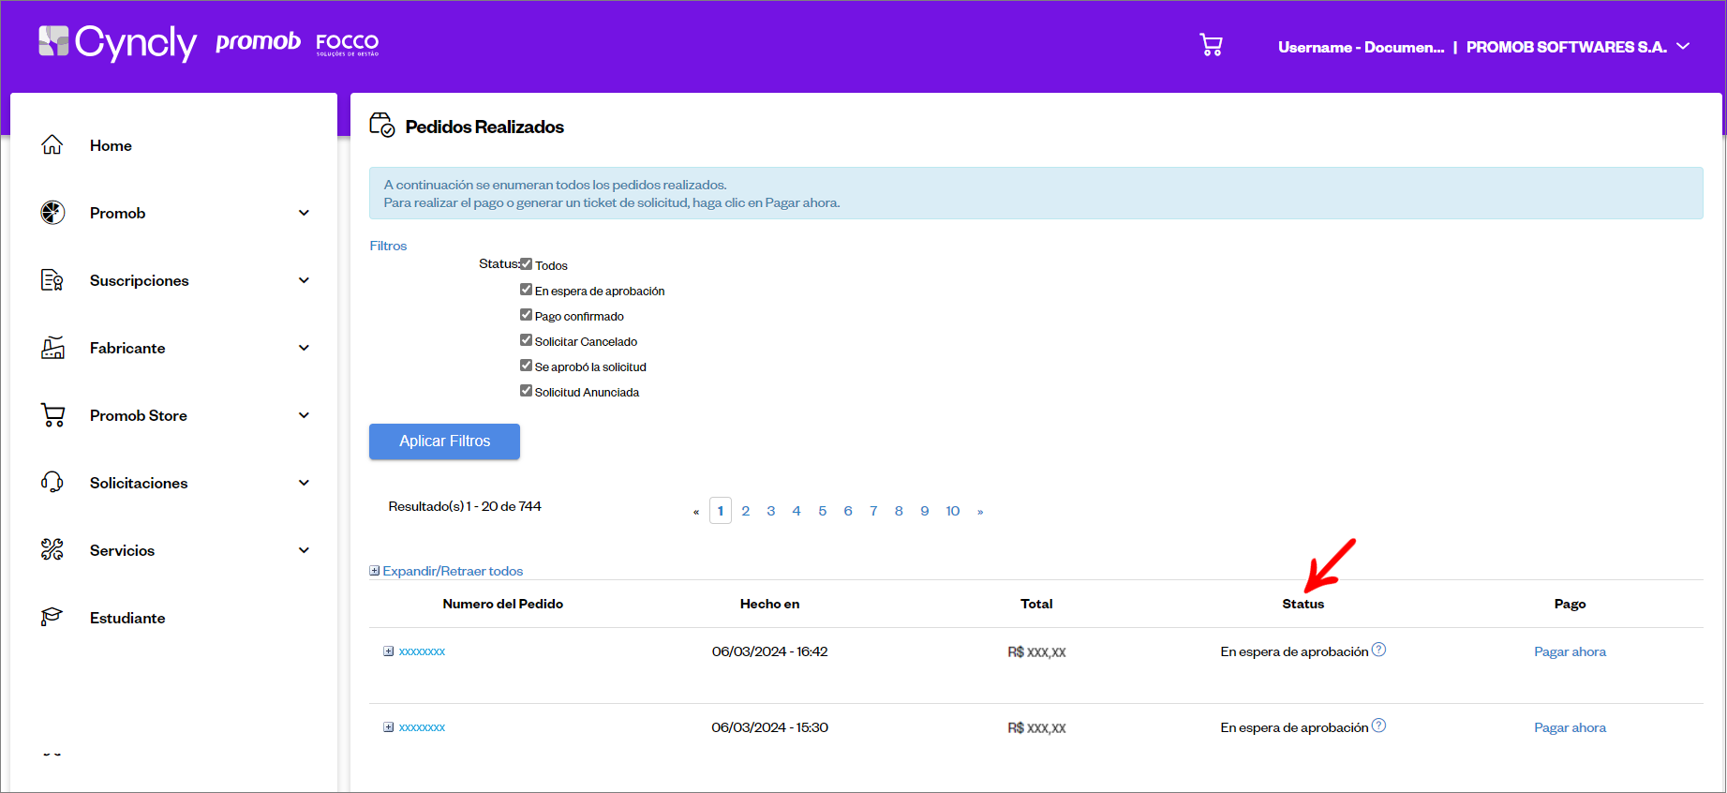1727x793 pixels.
Task: Open Home in the sidebar
Action: [x=111, y=145]
